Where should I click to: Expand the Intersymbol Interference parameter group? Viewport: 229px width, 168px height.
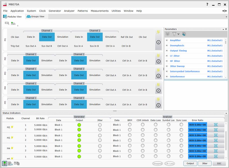tap(167, 71)
